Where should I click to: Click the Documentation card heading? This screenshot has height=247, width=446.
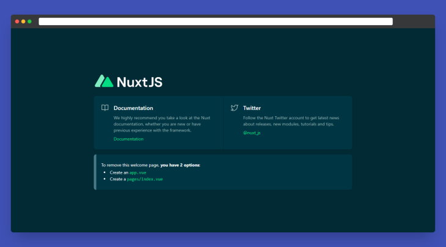point(133,108)
